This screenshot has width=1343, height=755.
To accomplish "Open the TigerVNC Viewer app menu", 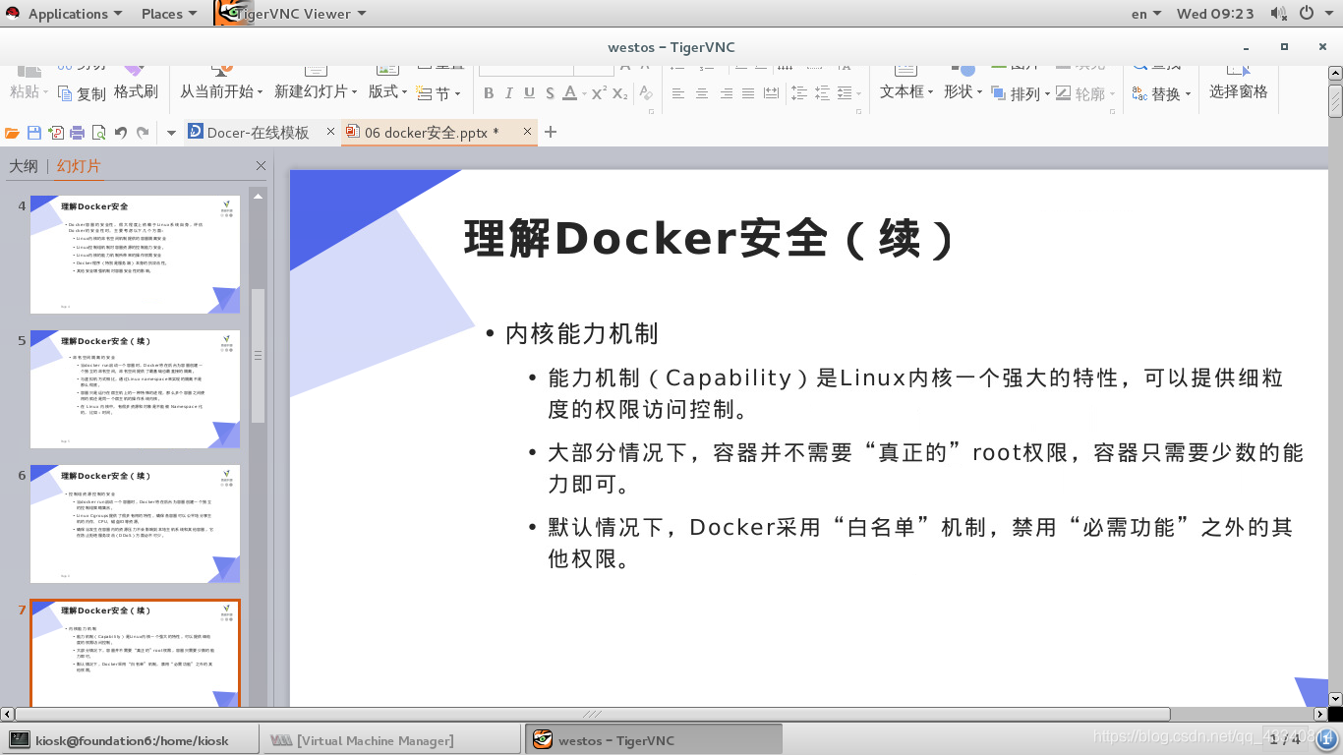I will [291, 14].
